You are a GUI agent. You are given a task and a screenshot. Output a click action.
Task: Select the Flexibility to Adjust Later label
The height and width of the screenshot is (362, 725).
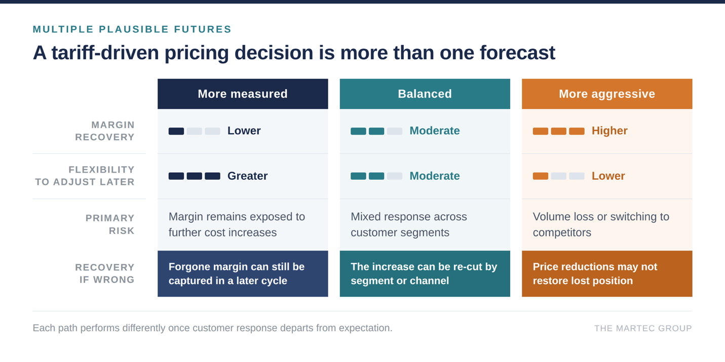coord(85,176)
